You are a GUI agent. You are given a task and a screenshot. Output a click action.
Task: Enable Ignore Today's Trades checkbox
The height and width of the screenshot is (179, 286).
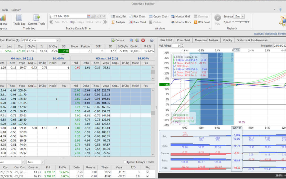tap(125, 162)
